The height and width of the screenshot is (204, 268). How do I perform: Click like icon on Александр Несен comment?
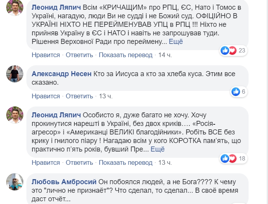235,92
